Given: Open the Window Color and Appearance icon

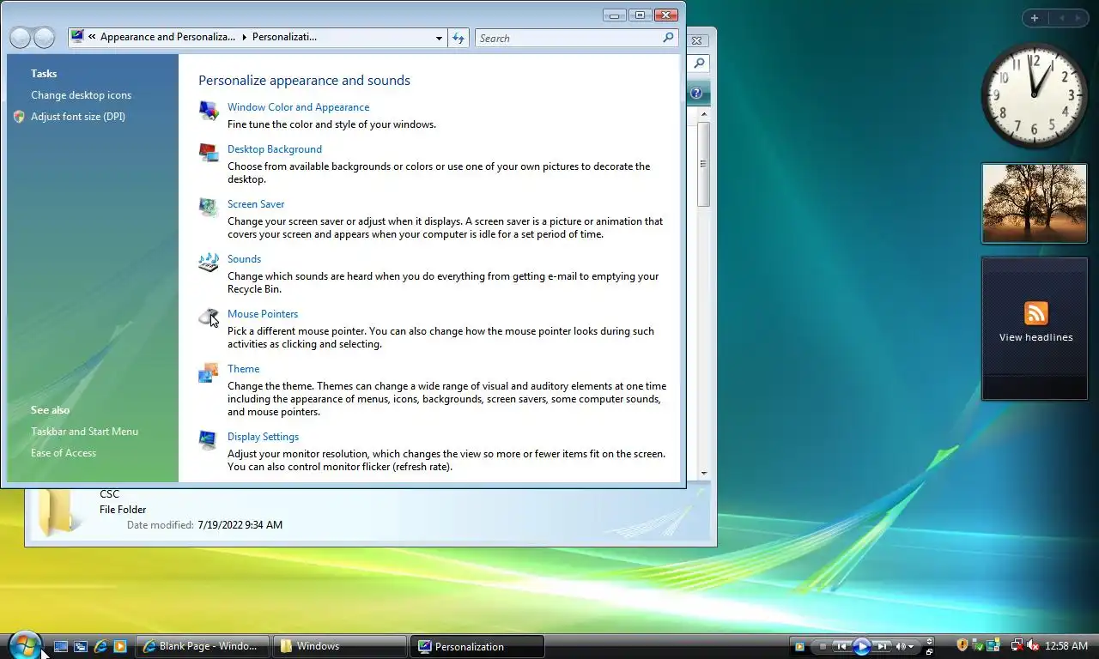Looking at the screenshot, I should click(x=209, y=111).
